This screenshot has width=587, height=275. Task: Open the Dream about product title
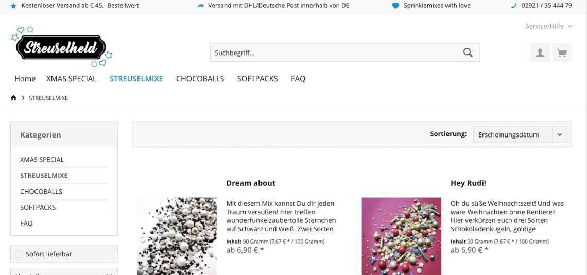tap(251, 183)
